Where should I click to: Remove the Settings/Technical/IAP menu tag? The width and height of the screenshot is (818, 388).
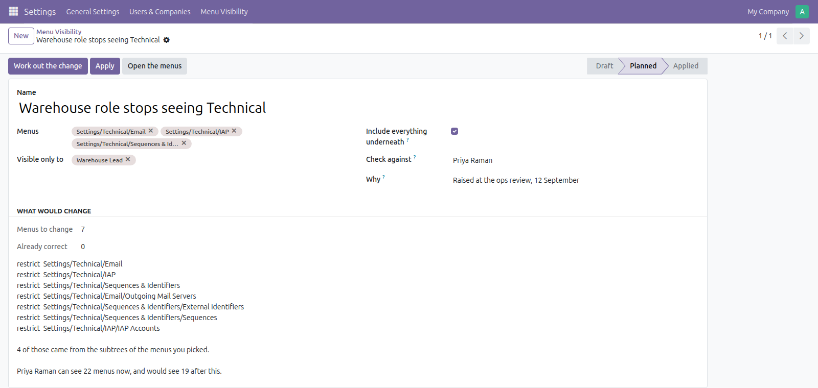click(x=234, y=131)
